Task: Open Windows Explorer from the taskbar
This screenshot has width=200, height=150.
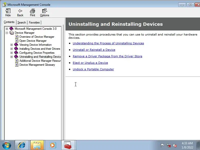Action: pyautogui.click(x=37, y=145)
